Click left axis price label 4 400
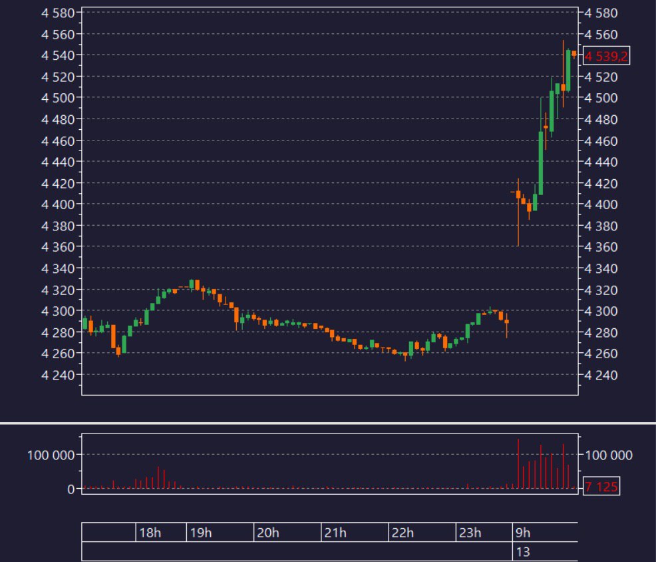This screenshot has width=656, height=562. [x=58, y=204]
